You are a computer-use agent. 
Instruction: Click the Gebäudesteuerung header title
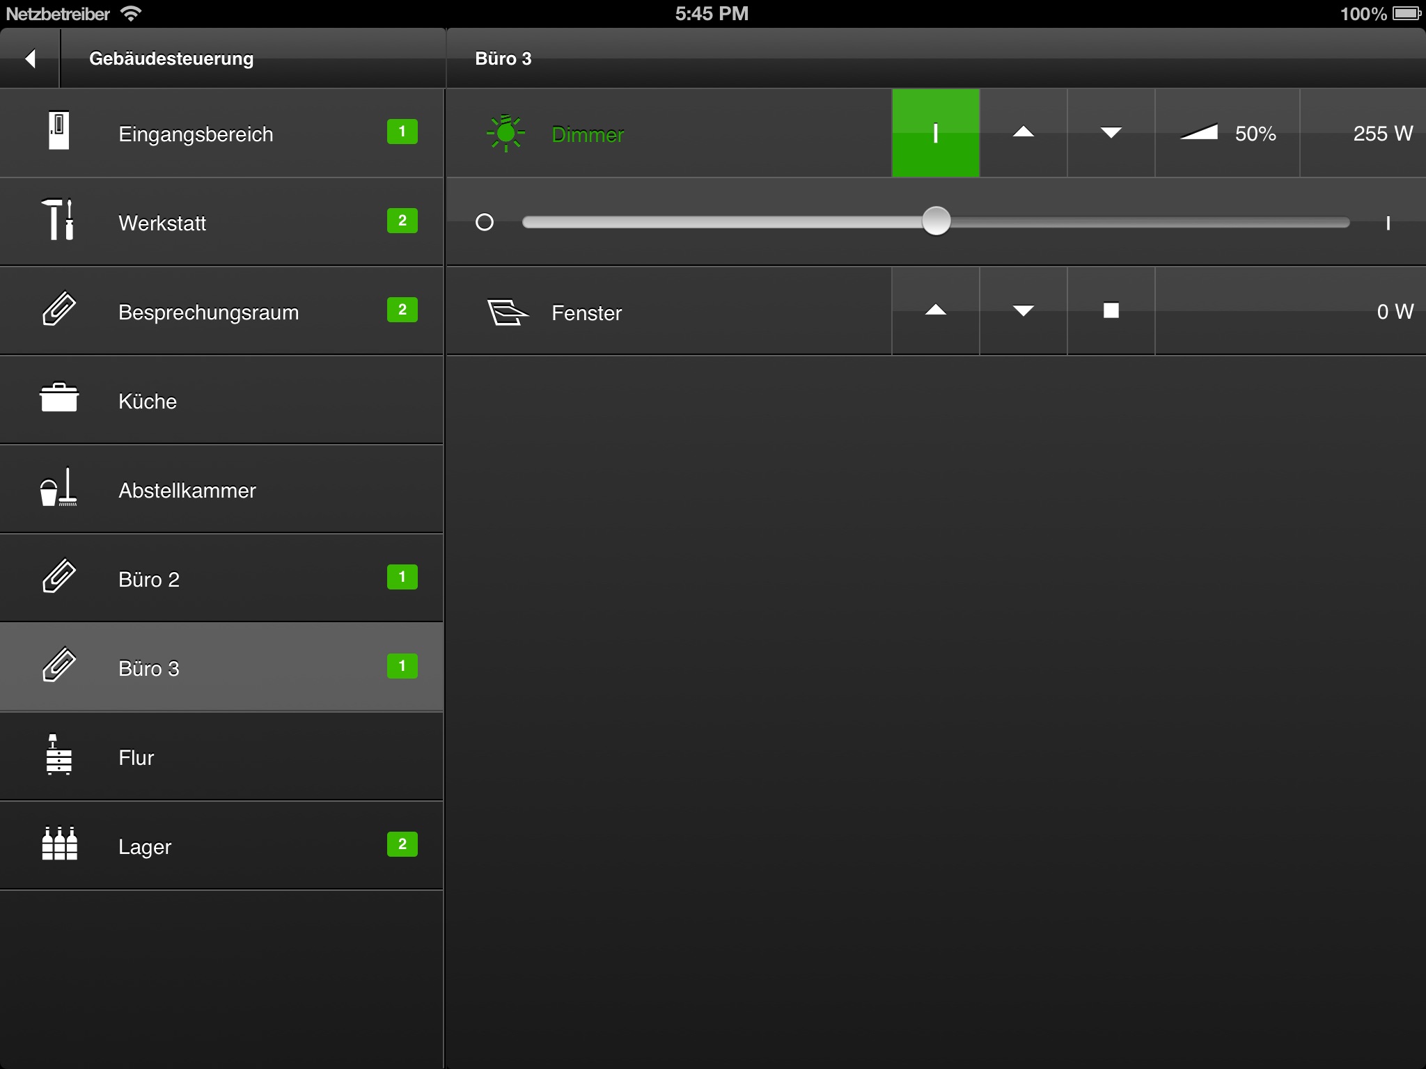(x=171, y=58)
